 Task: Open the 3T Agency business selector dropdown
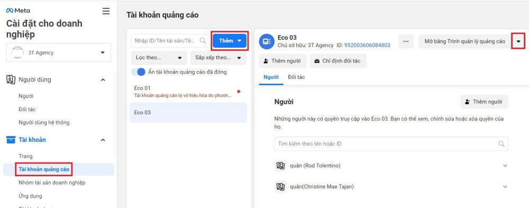(59, 52)
